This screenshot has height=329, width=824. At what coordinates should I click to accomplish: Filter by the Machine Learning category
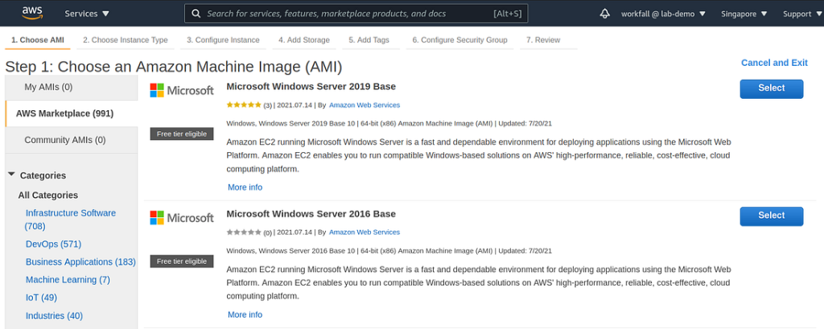(68, 280)
